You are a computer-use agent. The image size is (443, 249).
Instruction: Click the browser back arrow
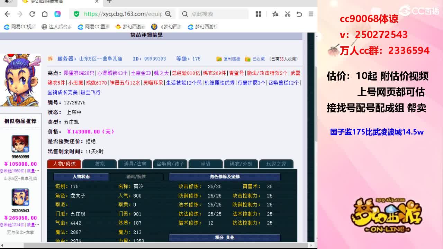pyautogui.click(x=7, y=14)
